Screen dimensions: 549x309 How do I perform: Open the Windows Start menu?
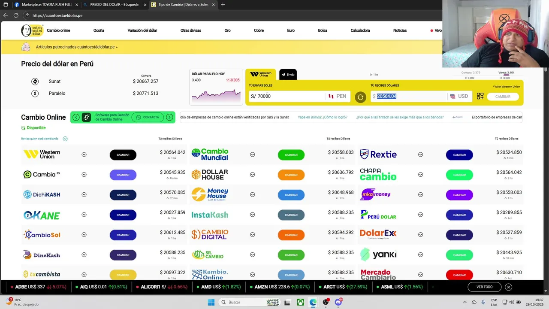pos(211,302)
